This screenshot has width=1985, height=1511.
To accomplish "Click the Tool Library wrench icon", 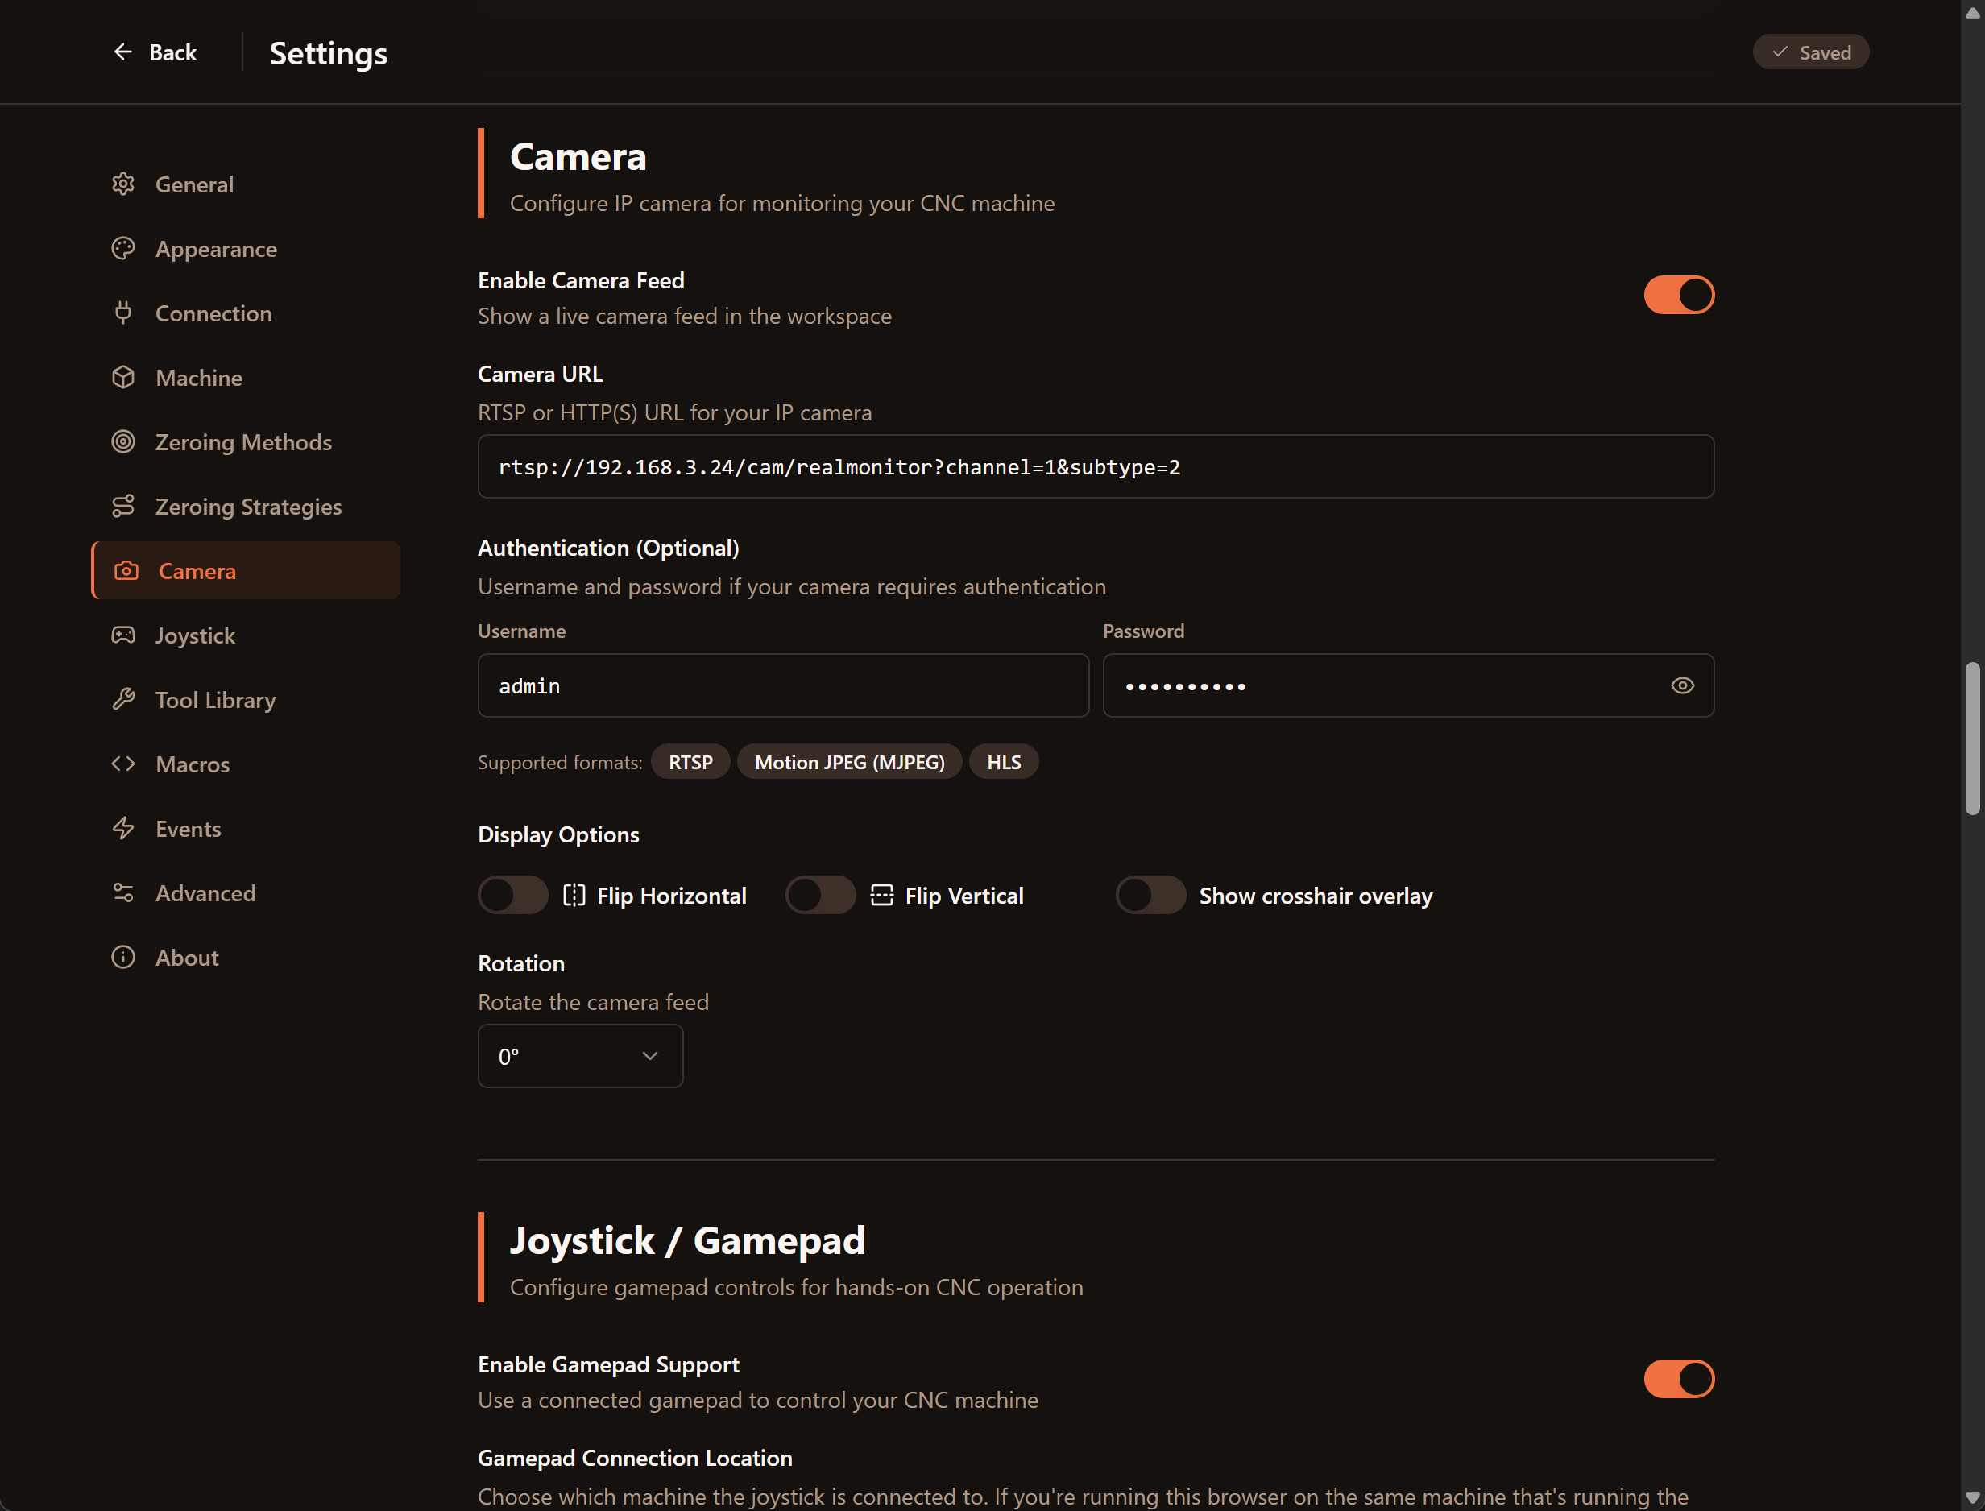I will pyautogui.click(x=124, y=699).
